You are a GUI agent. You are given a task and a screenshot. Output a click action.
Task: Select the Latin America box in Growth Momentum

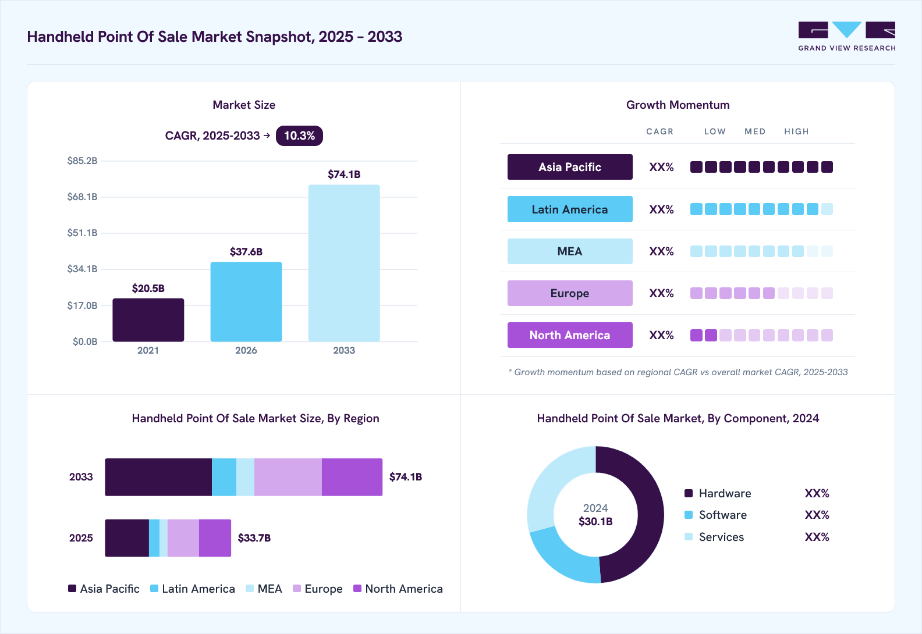(570, 209)
